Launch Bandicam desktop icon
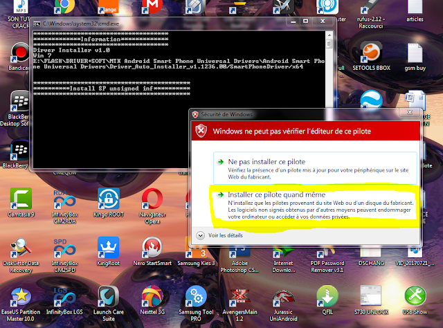Image resolution: width=443 pixels, height=328 pixels. point(19,56)
